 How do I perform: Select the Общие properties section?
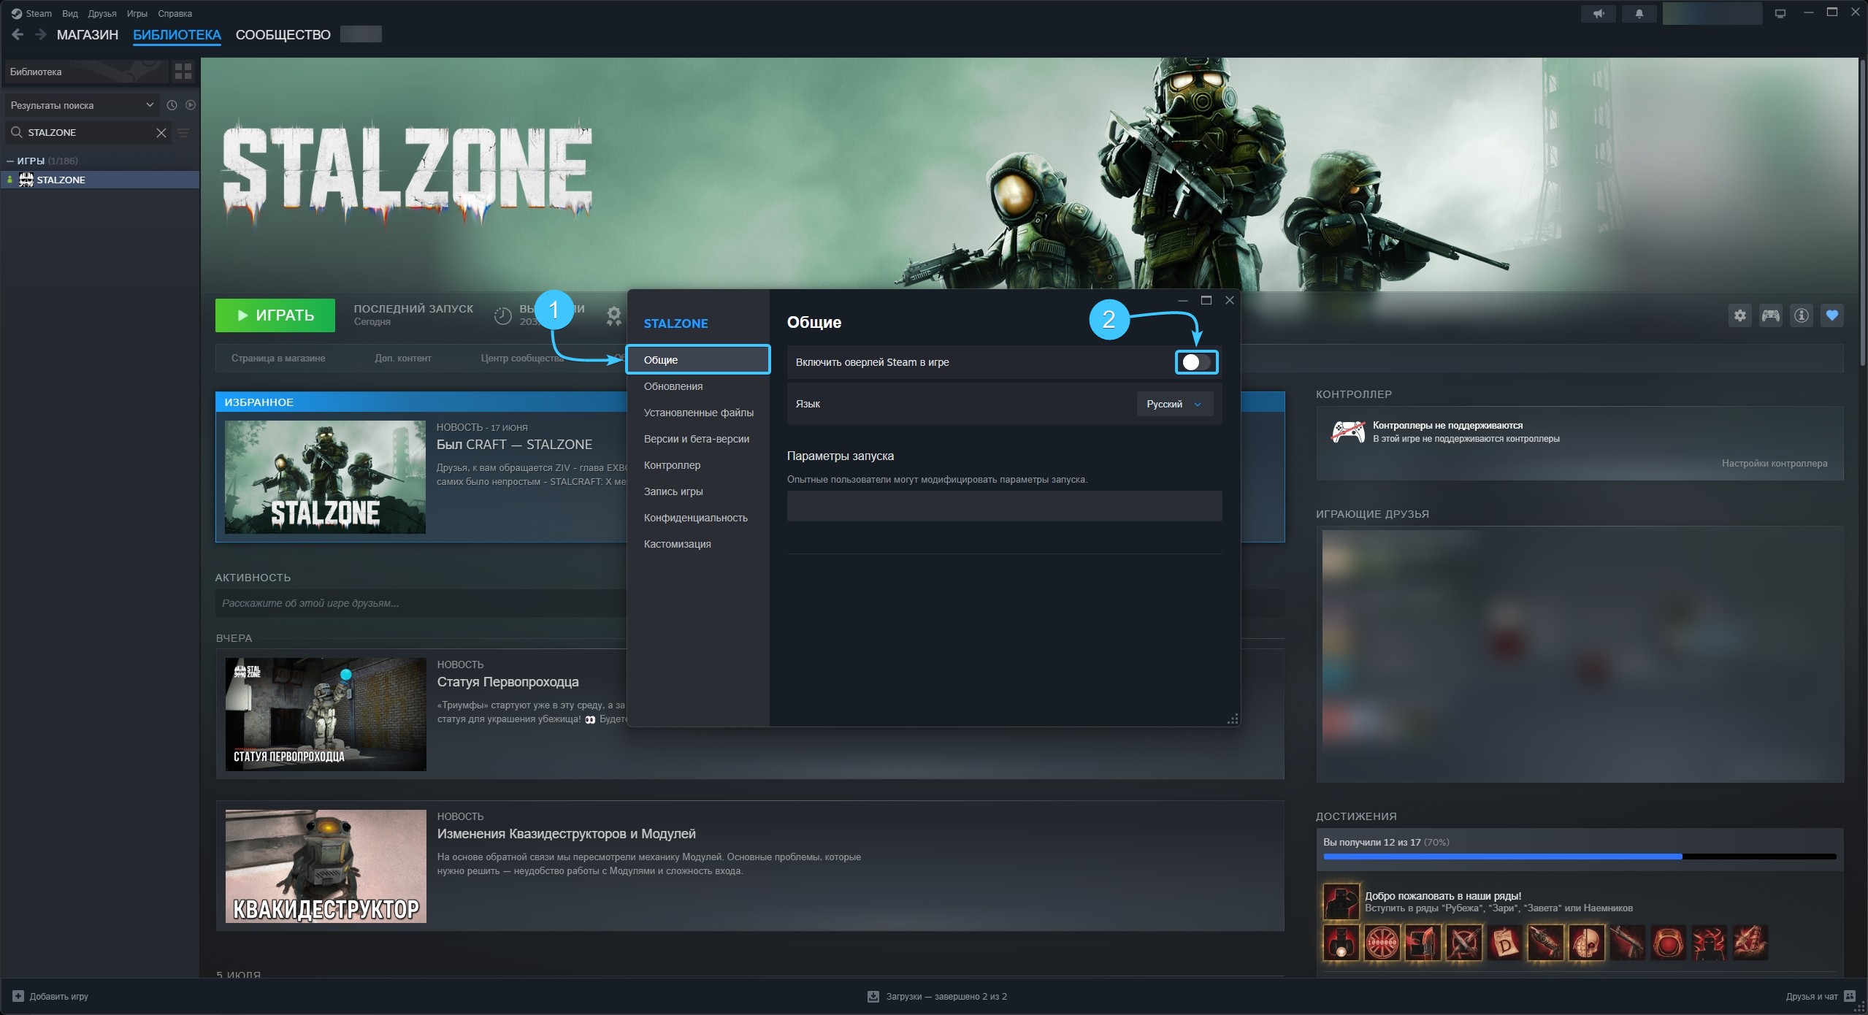click(698, 360)
